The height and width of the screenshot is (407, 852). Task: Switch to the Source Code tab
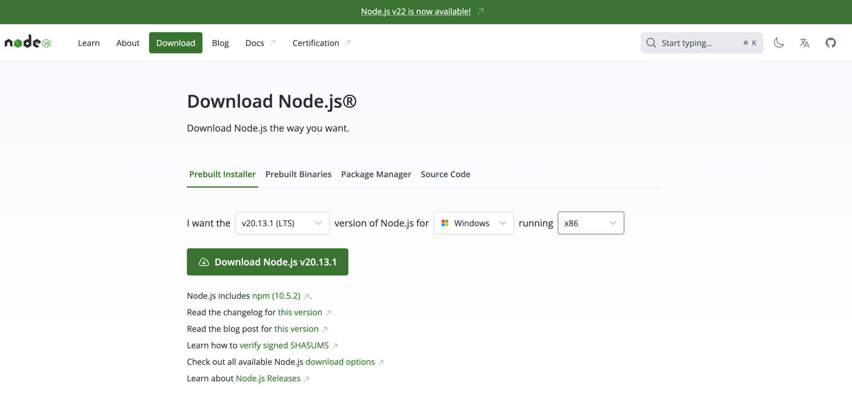[446, 174]
